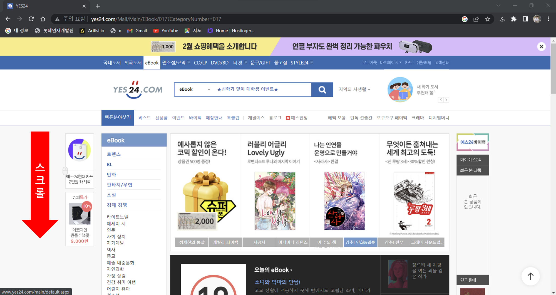556x295 pixels.
Task: Open 오늘의 eBook section link
Action: pyautogui.click(x=273, y=270)
